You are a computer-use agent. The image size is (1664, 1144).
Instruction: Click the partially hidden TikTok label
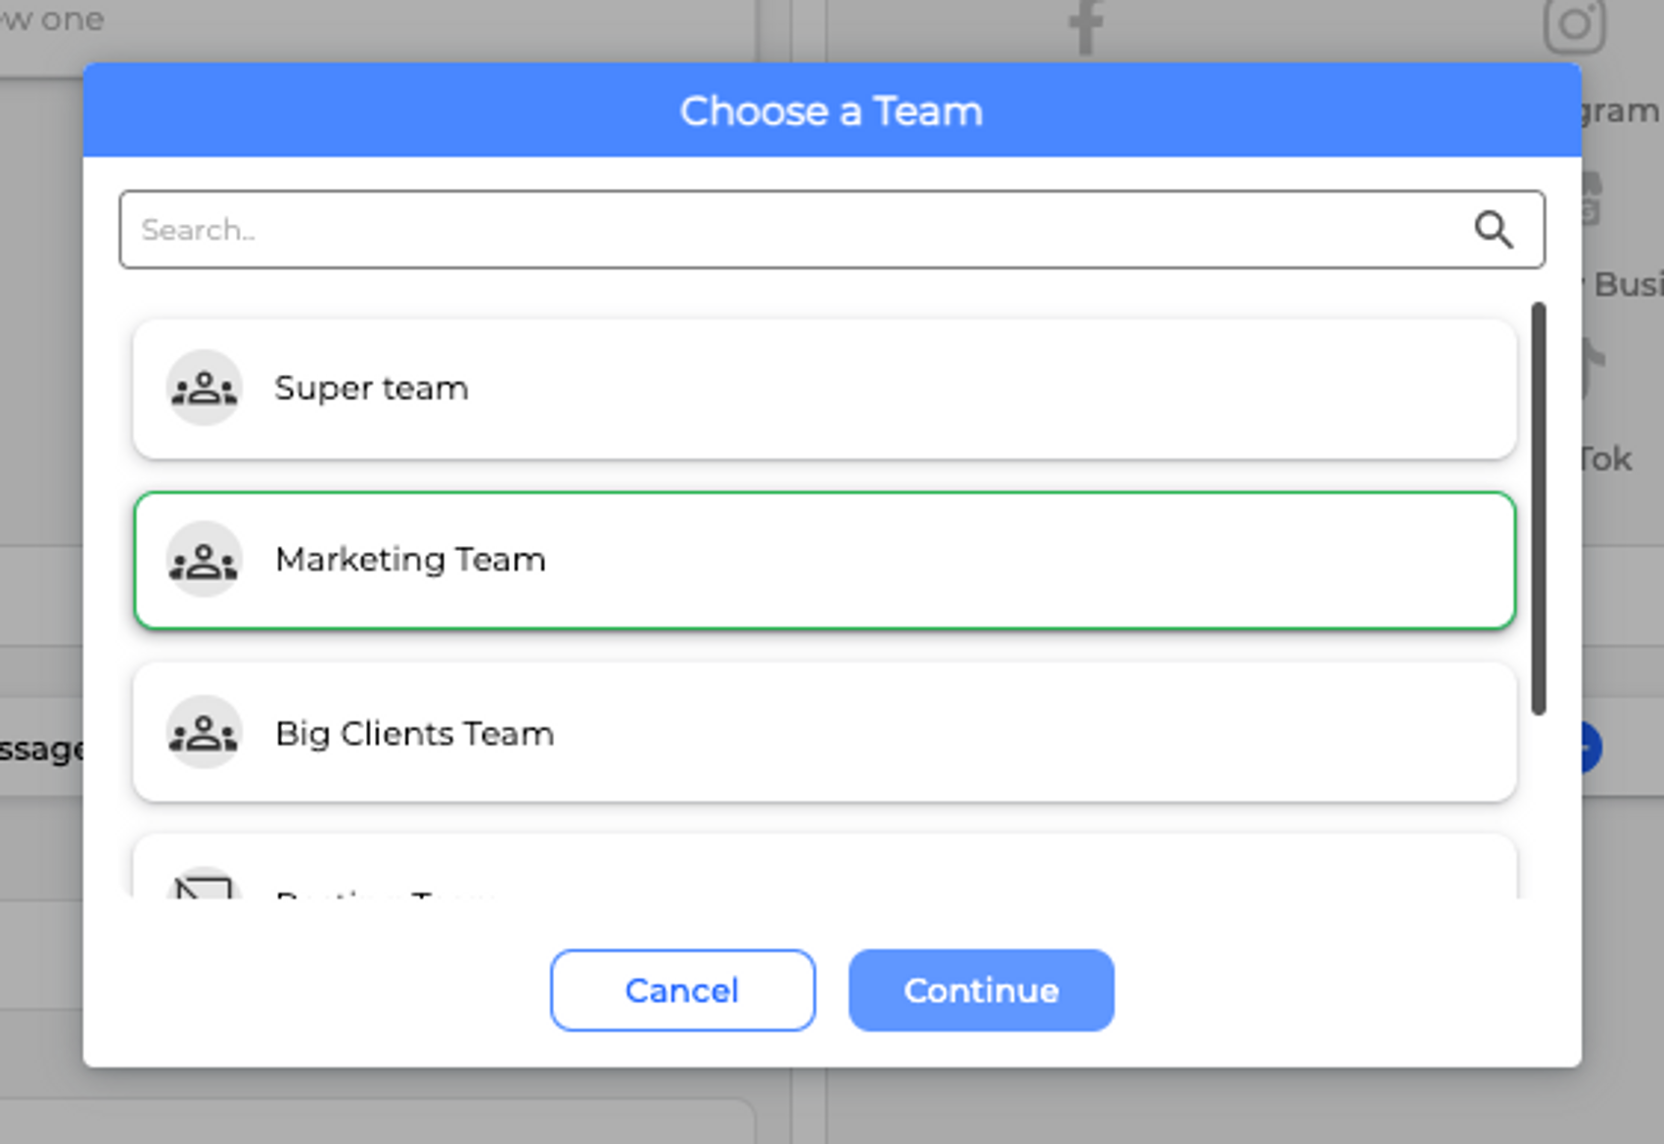(1607, 459)
